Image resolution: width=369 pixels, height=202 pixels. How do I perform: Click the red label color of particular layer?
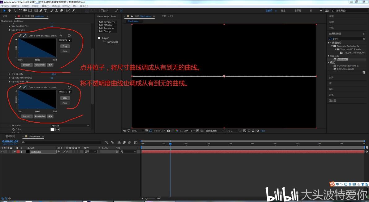click(18, 151)
